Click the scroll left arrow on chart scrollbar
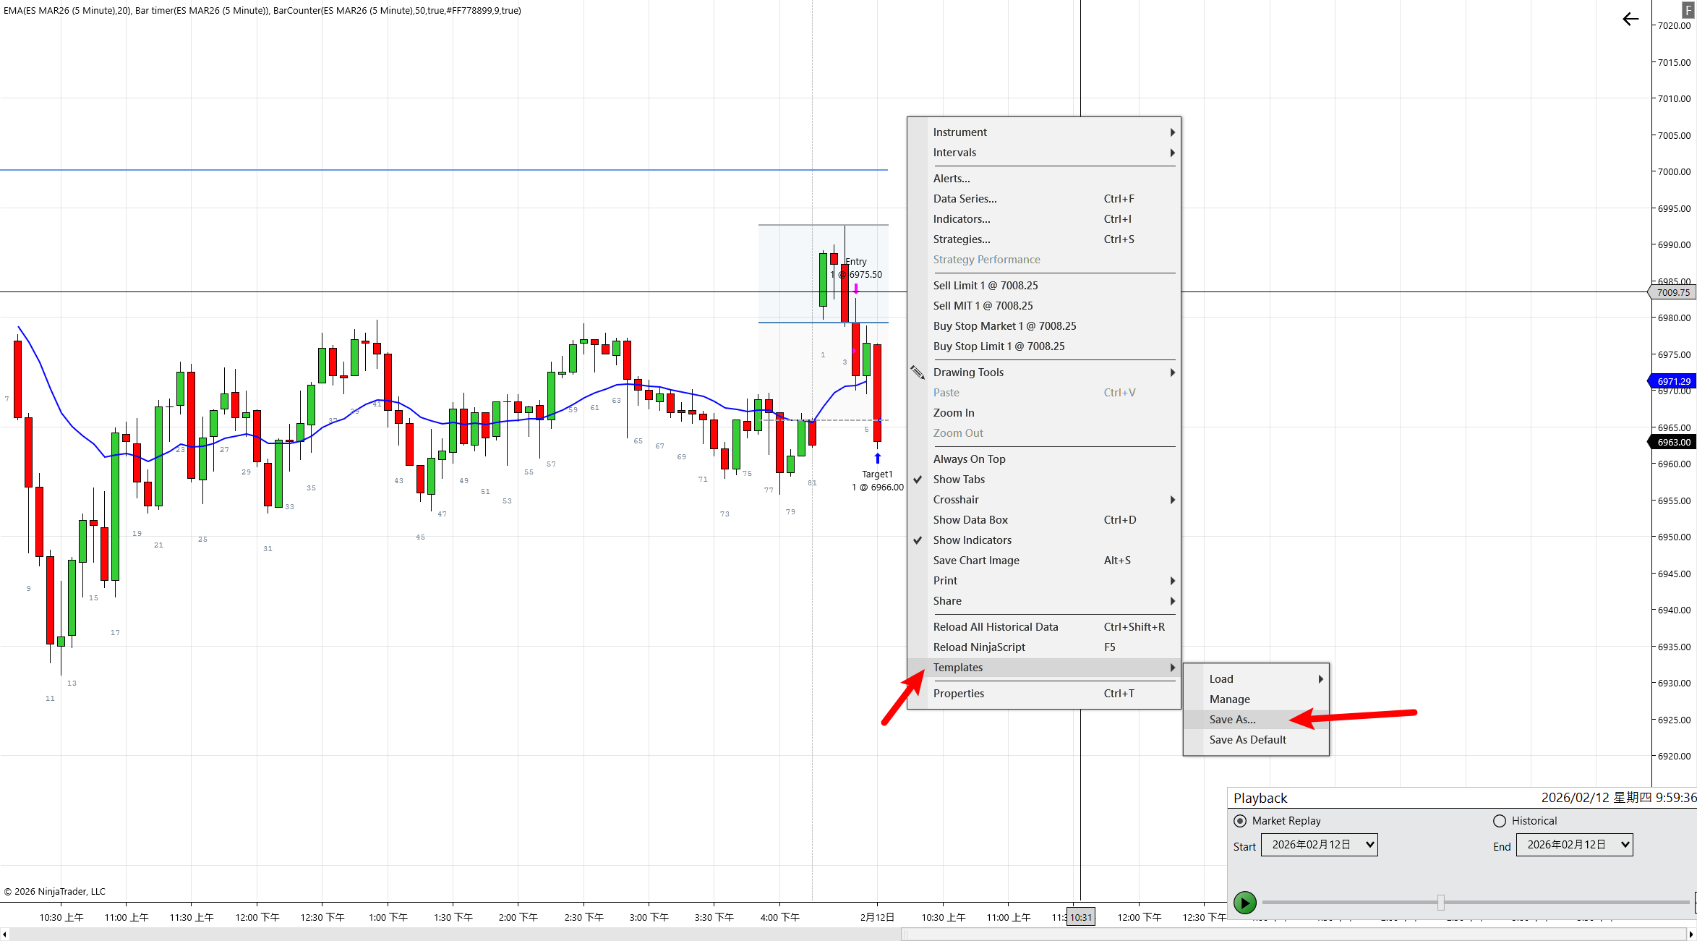This screenshot has width=1697, height=941. click(4, 934)
